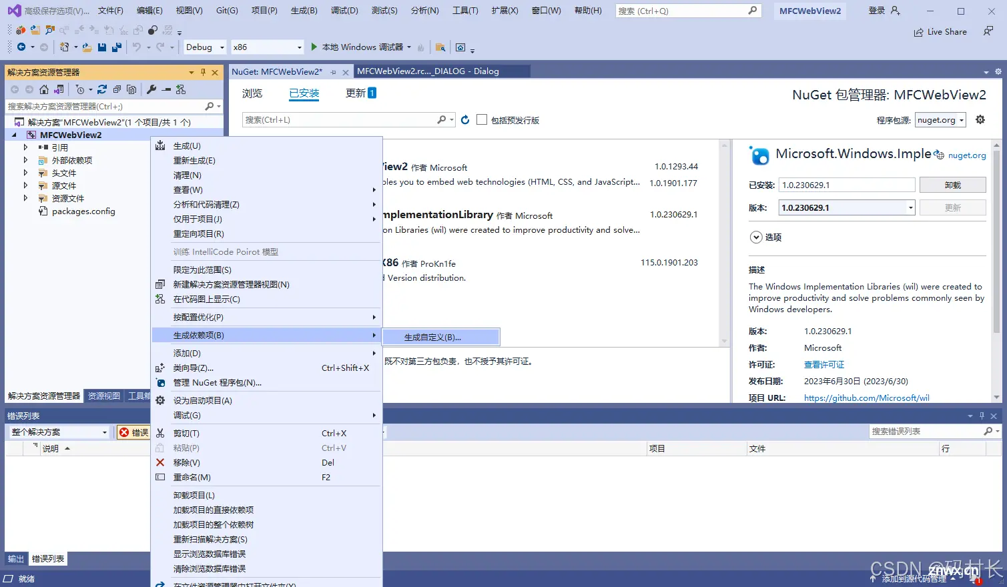Click the package list vertical scrollbar
The width and height of the screenshot is (1007, 587).
coord(724,243)
